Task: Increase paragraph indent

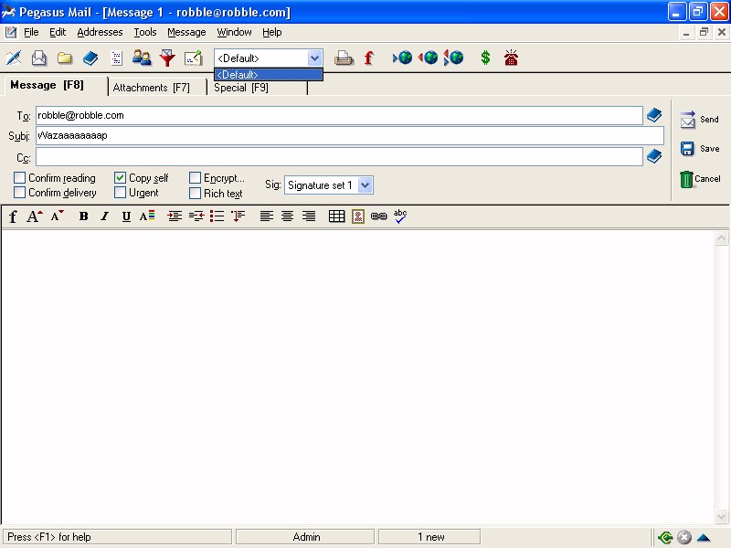Action: [175, 216]
